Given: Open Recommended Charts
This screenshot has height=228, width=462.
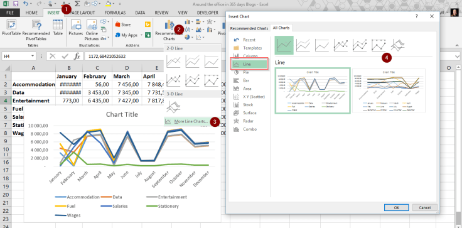Looking at the screenshot, I should 169,31.
